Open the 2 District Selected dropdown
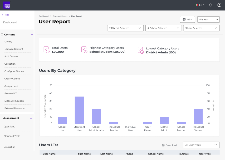The width and height of the screenshot is (225, 160). pos(125,28)
